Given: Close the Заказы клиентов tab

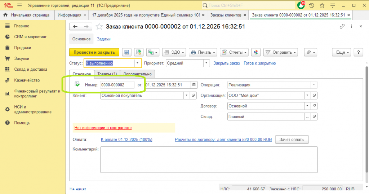Looking at the screenshot, I should (x=245, y=15).
